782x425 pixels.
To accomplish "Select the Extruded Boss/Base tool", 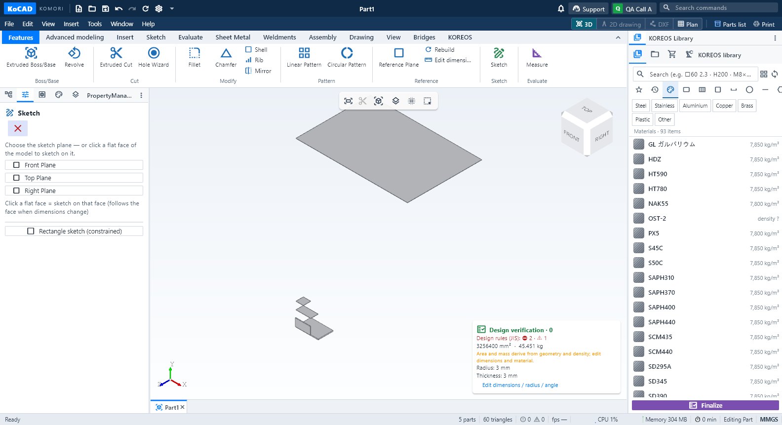I will coord(31,57).
